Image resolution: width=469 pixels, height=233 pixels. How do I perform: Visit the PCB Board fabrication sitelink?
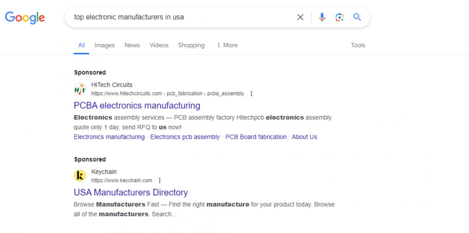click(x=256, y=137)
